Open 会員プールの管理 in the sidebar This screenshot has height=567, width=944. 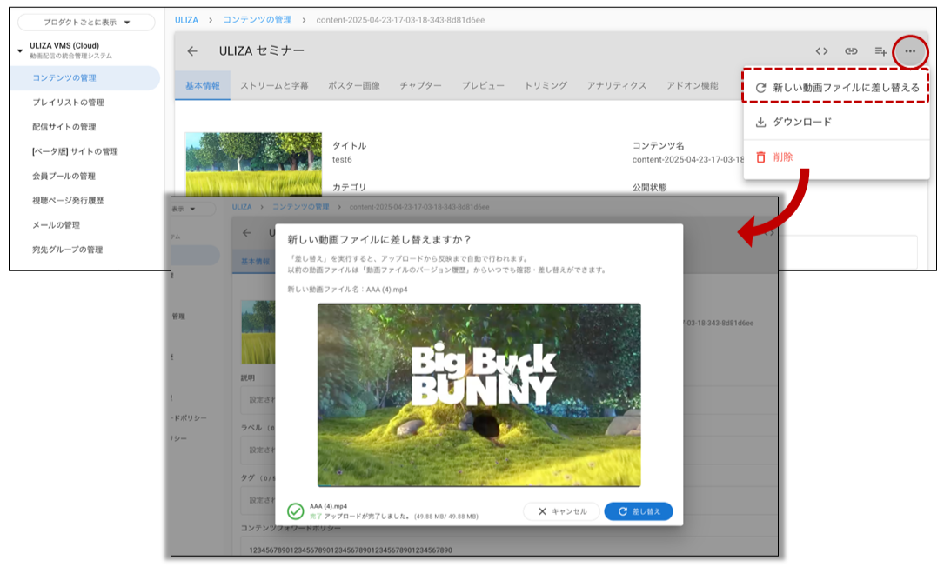coord(64,177)
